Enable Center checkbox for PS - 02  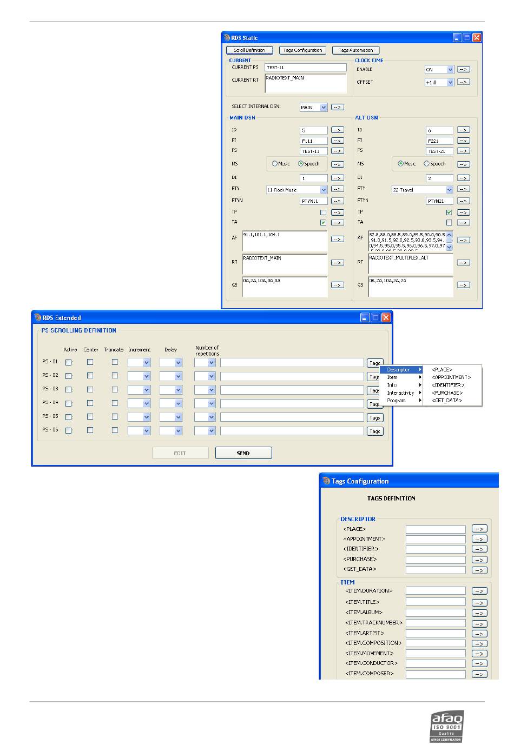[90, 376]
